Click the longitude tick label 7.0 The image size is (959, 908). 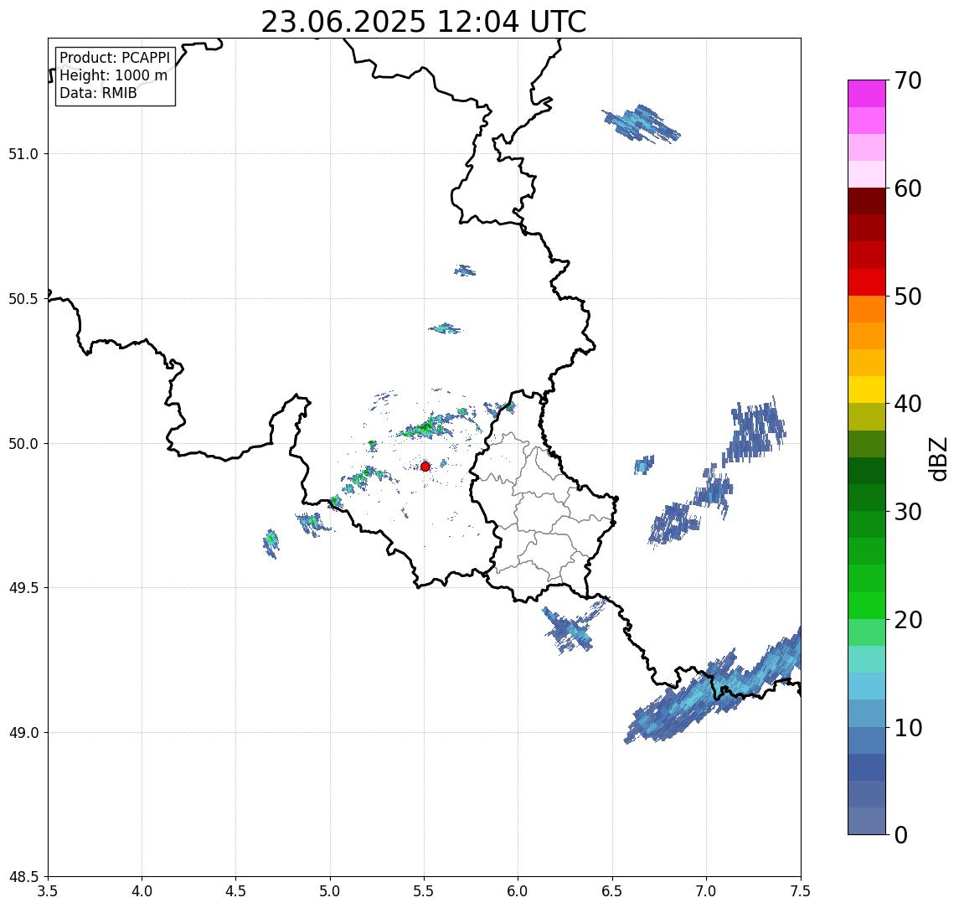click(x=707, y=891)
